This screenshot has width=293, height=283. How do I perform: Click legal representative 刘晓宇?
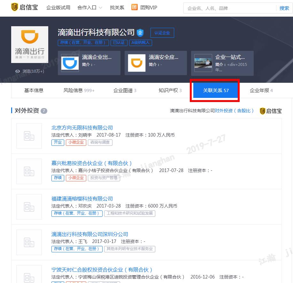pos(85,135)
